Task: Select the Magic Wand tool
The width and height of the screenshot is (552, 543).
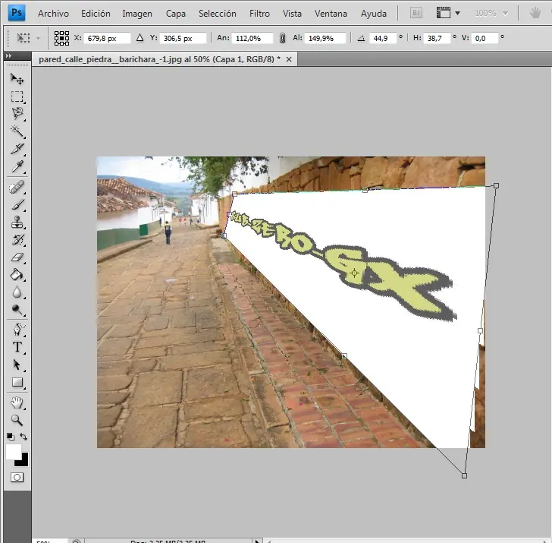Action: pyautogui.click(x=17, y=131)
